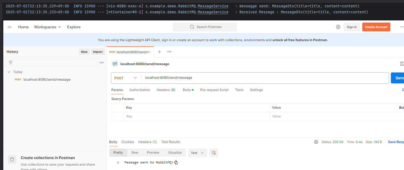This screenshot has height=170, width=404.
Task: Expand the Workspaces dropdown
Action: tap(47, 27)
